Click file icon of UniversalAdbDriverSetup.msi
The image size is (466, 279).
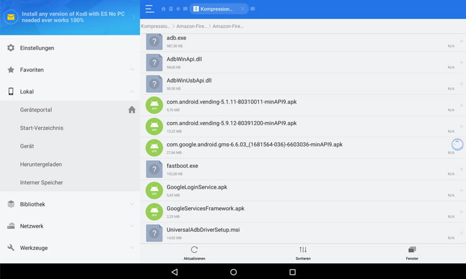154,233
